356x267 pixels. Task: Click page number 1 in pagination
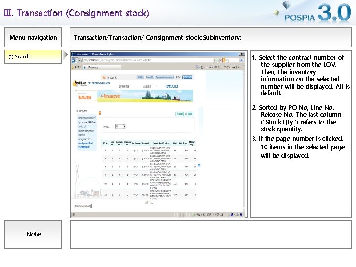(149, 202)
